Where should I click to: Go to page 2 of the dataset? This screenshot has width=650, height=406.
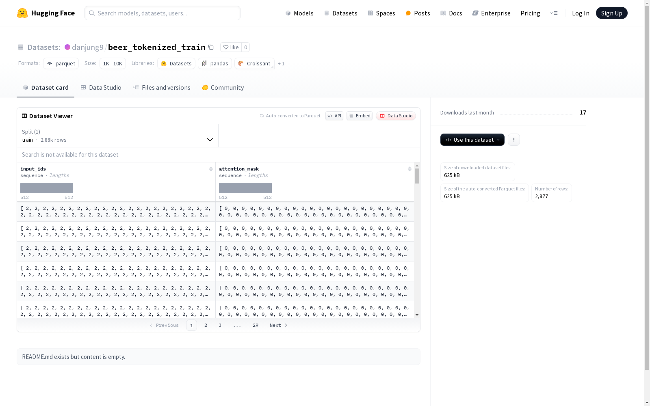click(206, 325)
